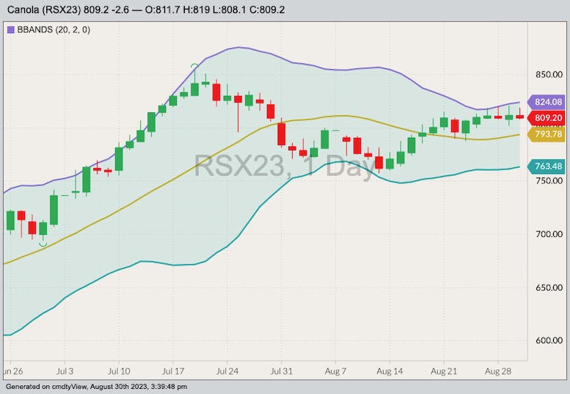Click the Jul 24 date label
Screen dimensions: 570x394
[x=227, y=371]
